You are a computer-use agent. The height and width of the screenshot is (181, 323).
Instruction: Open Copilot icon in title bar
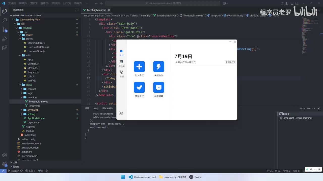(x=225, y=3)
